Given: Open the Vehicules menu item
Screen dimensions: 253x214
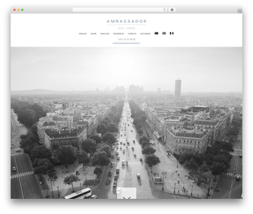Looking at the screenshot, I should [105, 34].
